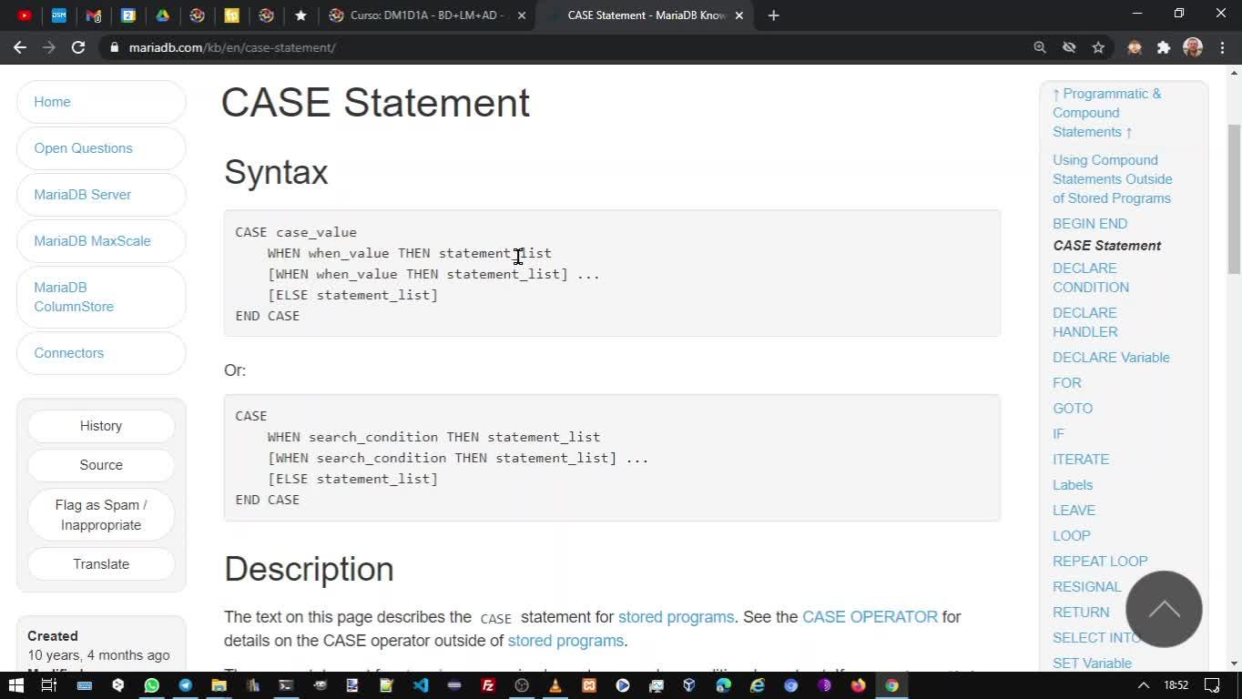The height and width of the screenshot is (699, 1242).
Task: Open Visual Studio Code from the taskbar
Action: tap(421, 685)
